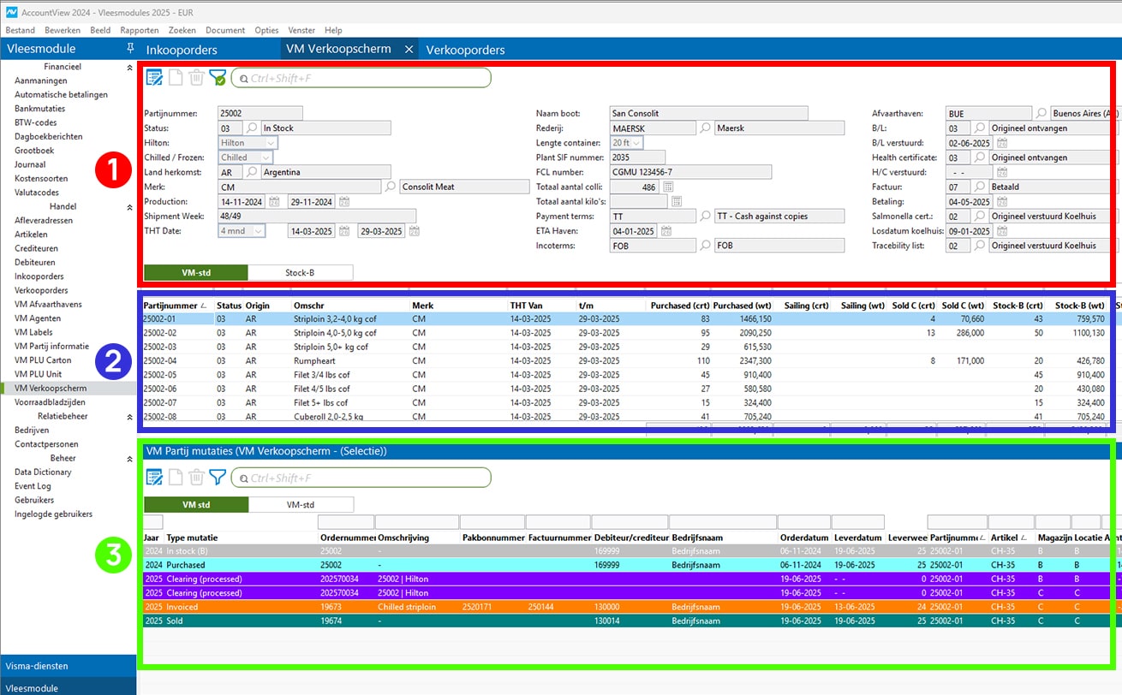The image size is (1122, 695).
Task: Collapse the Financieel sidebar section
Action: click(x=129, y=67)
